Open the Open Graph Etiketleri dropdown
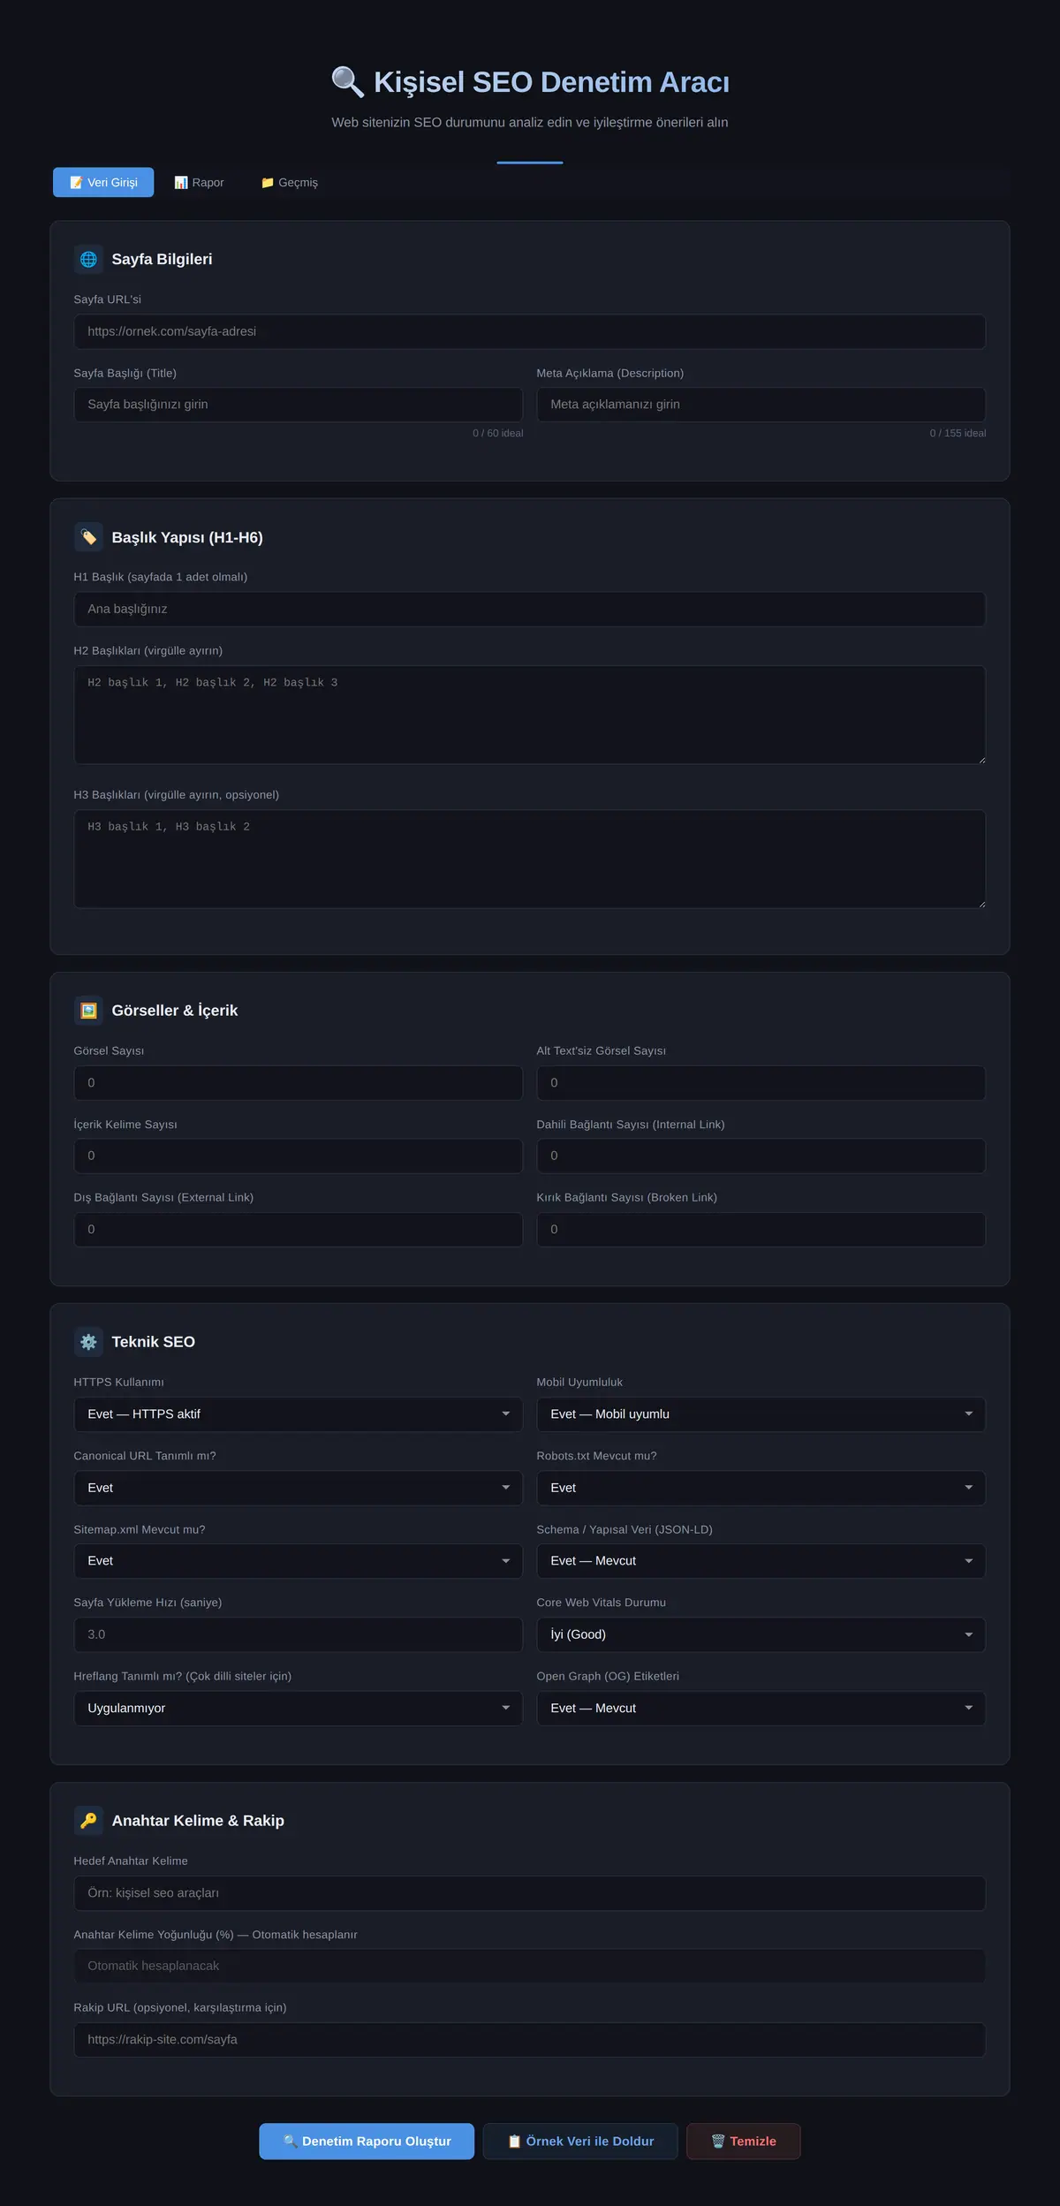This screenshot has height=2206, width=1060. coord(761,1708)
